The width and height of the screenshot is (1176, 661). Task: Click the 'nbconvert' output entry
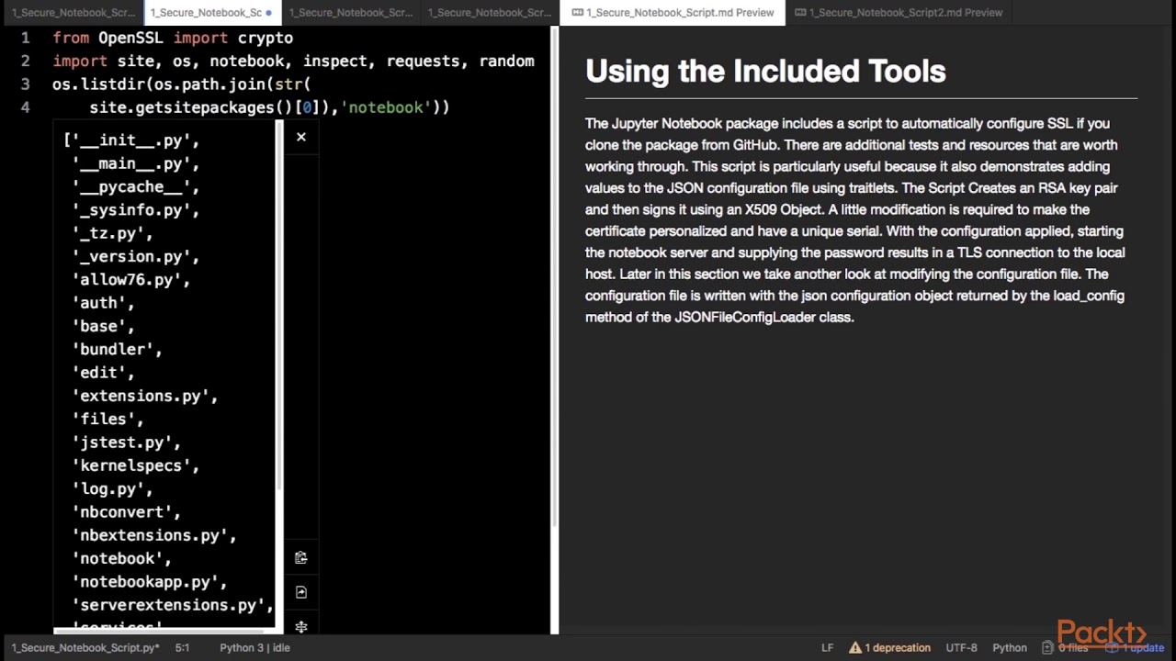[127, 512]
